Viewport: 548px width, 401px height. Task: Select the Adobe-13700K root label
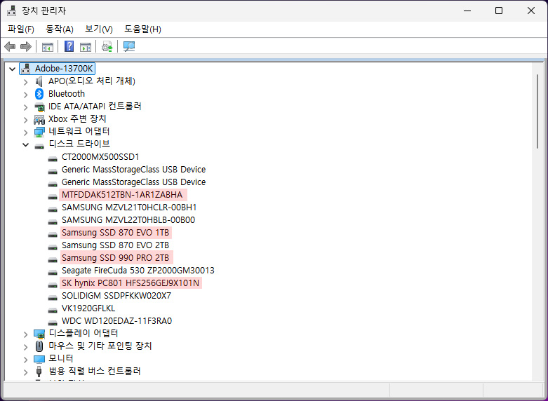pyautogui.click(x=64, y=69)
